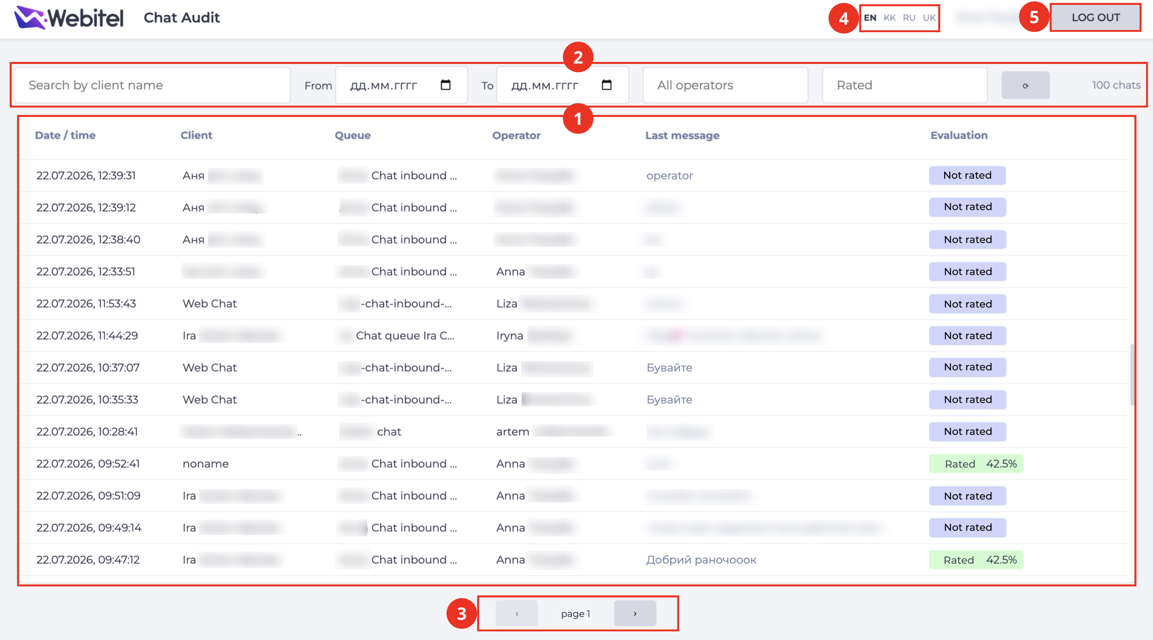Viewport: 1153px width, 640px height.
Task: Click the Rated 42.5% badge for 09:52:41 chat
Action: (x=976, y=464)
